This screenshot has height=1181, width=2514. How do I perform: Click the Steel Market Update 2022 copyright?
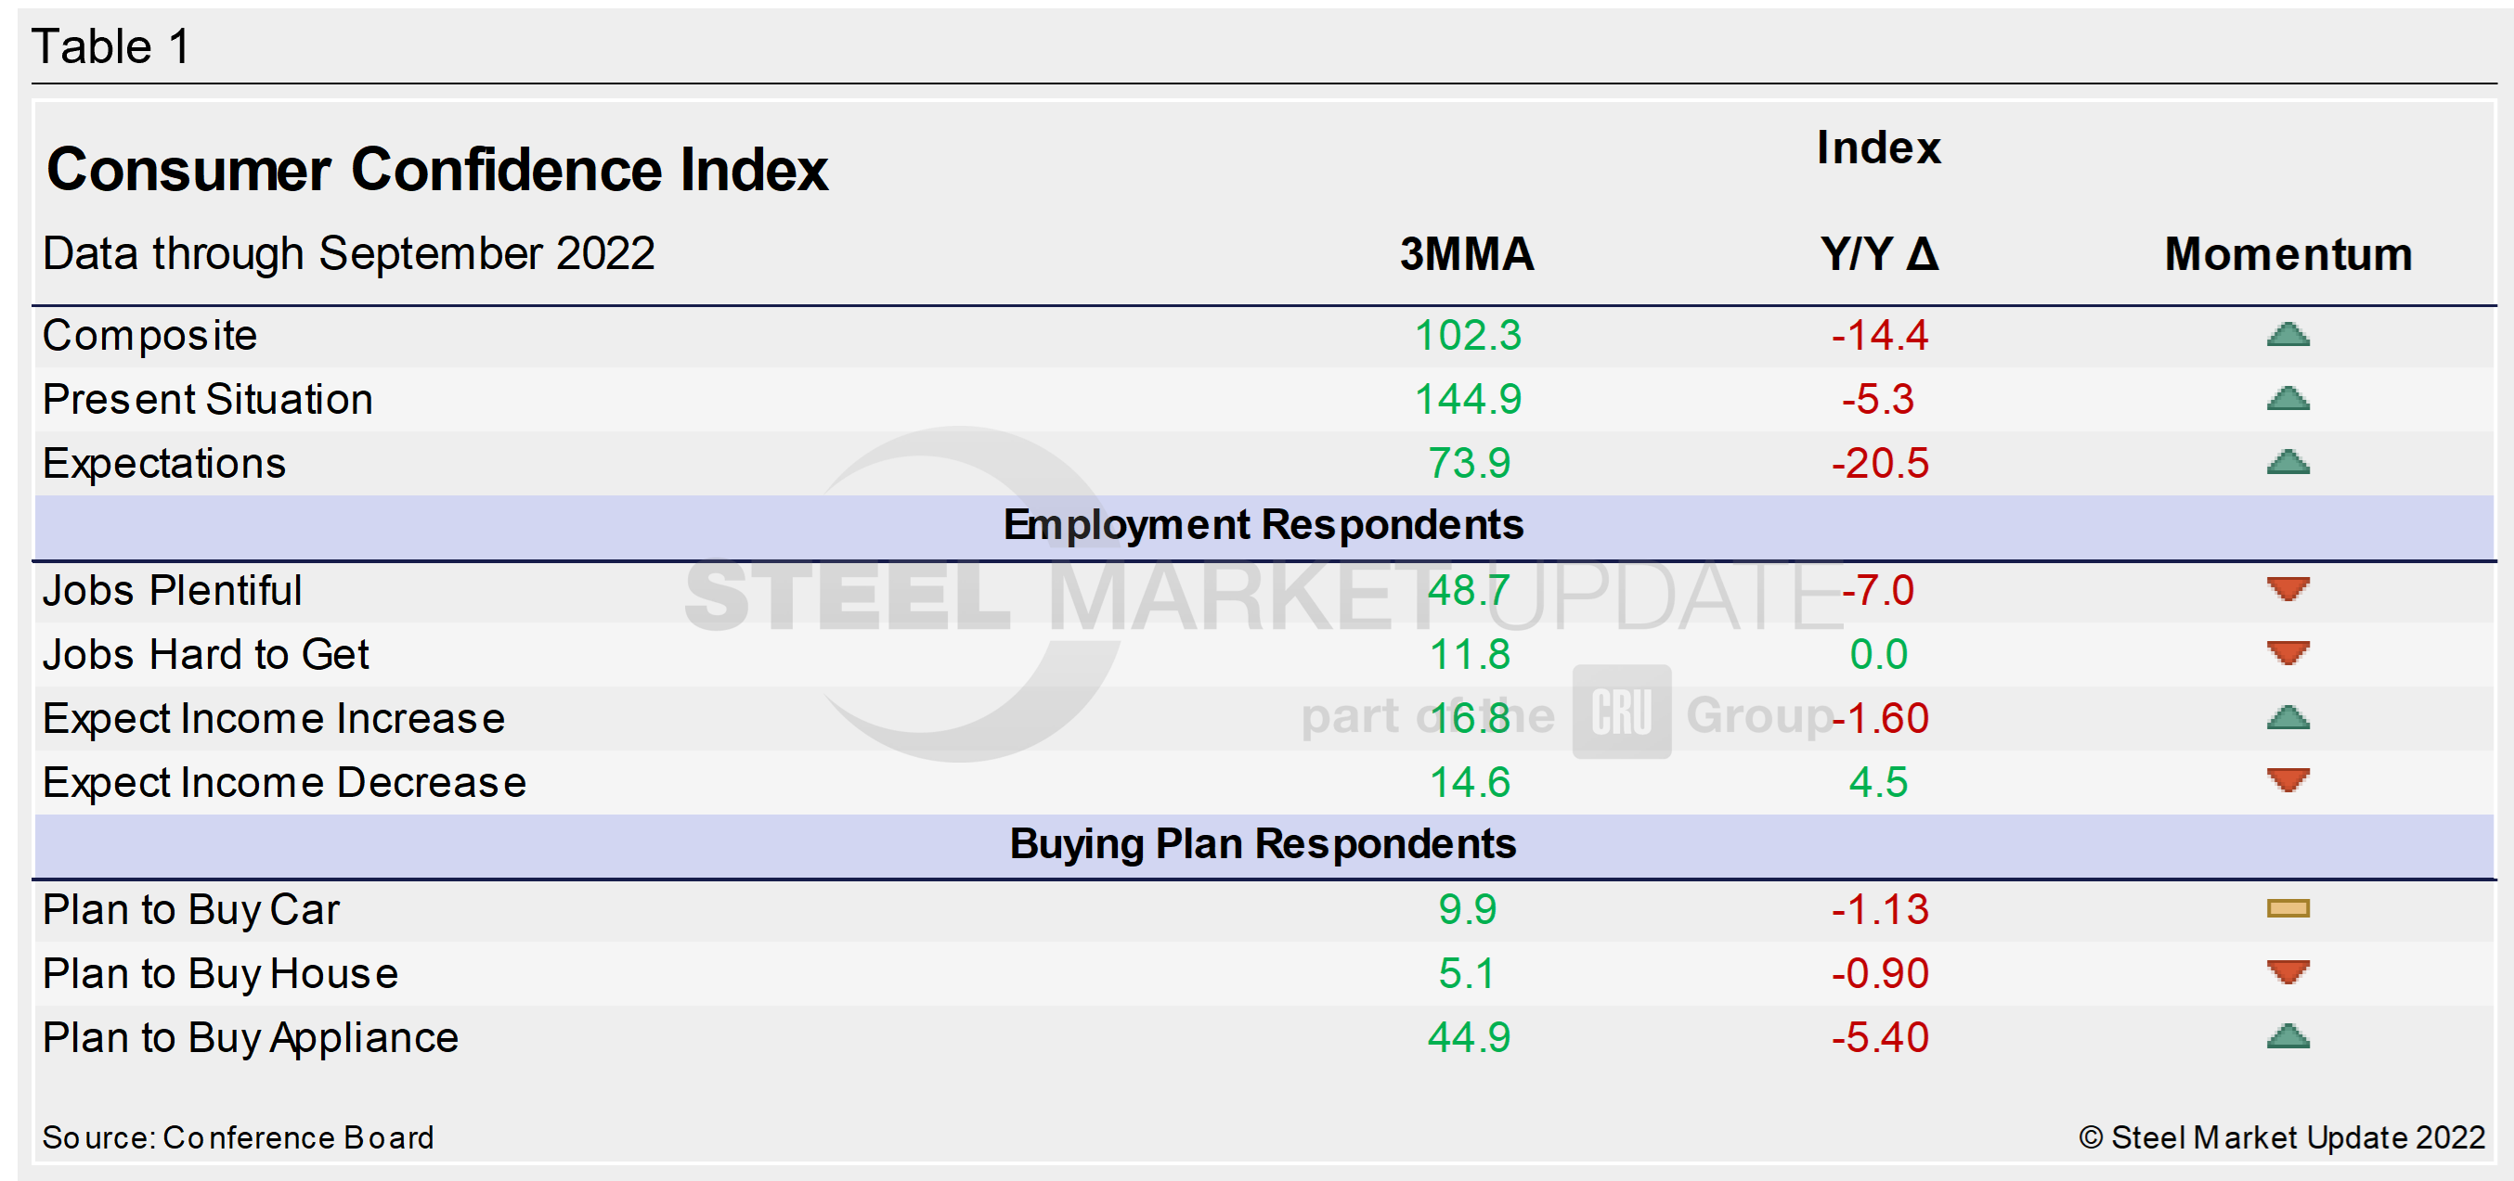click(x=2282, y=1137)
